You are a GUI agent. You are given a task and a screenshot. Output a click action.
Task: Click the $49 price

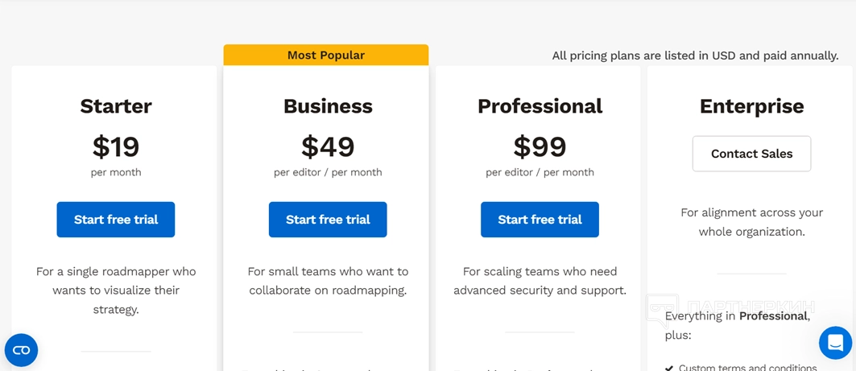click(x=328, y=147)
